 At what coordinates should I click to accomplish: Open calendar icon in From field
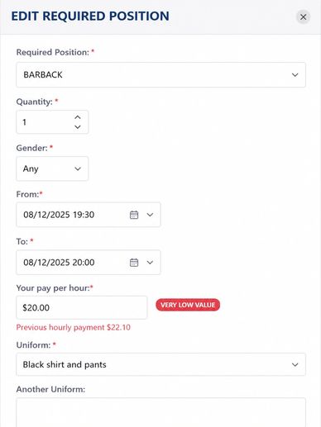click(134, 215)
